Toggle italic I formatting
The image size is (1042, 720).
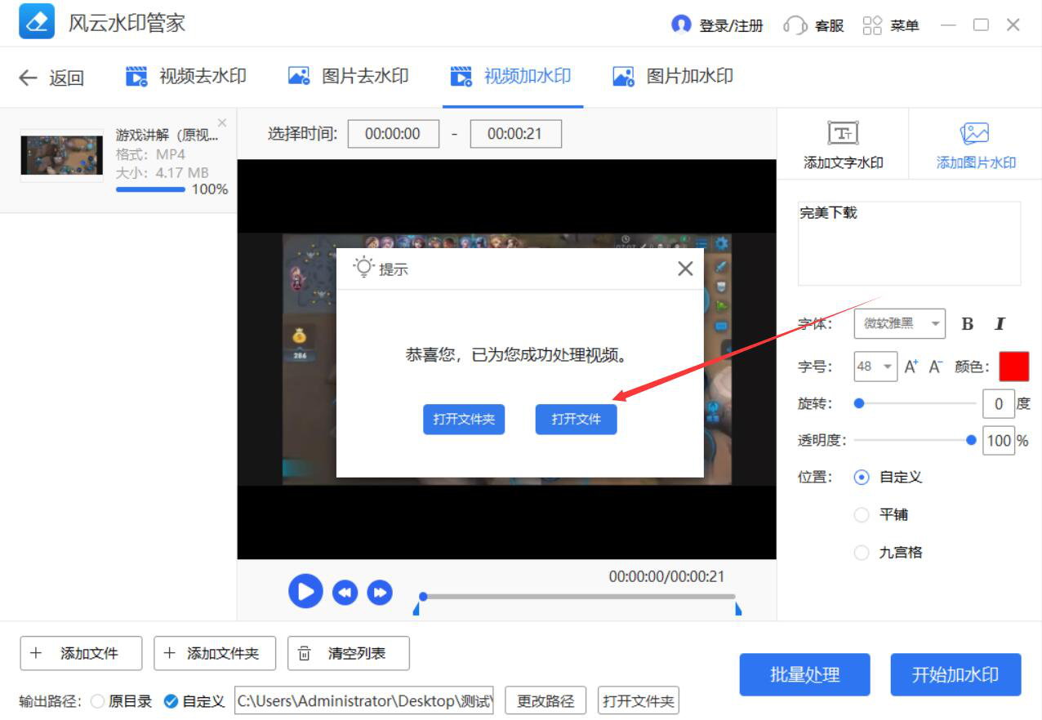[x=1000, y=324]
